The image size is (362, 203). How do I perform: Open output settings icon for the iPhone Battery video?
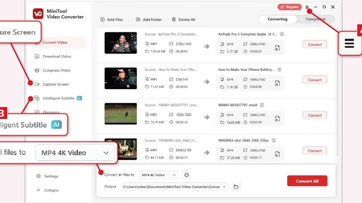[278, 83]
